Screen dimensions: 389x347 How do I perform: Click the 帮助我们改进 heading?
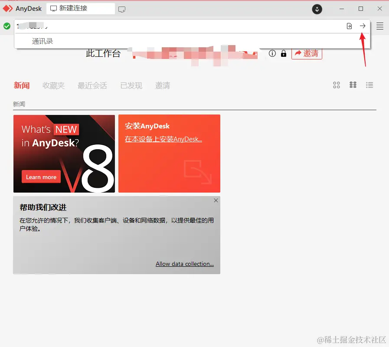(43, 207)
